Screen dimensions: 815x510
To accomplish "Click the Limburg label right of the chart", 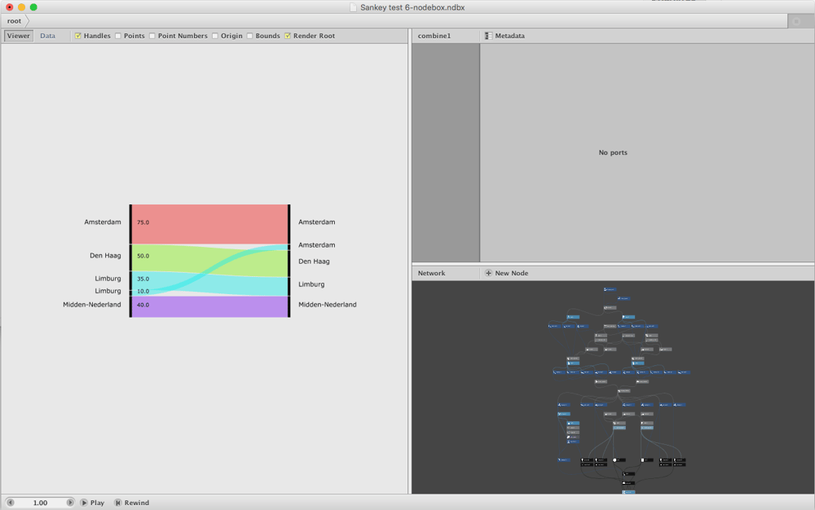I will (x=311, y=284).
